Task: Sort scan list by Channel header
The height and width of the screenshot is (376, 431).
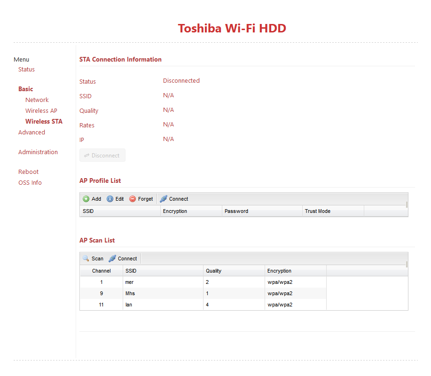Action: point(102,271)
